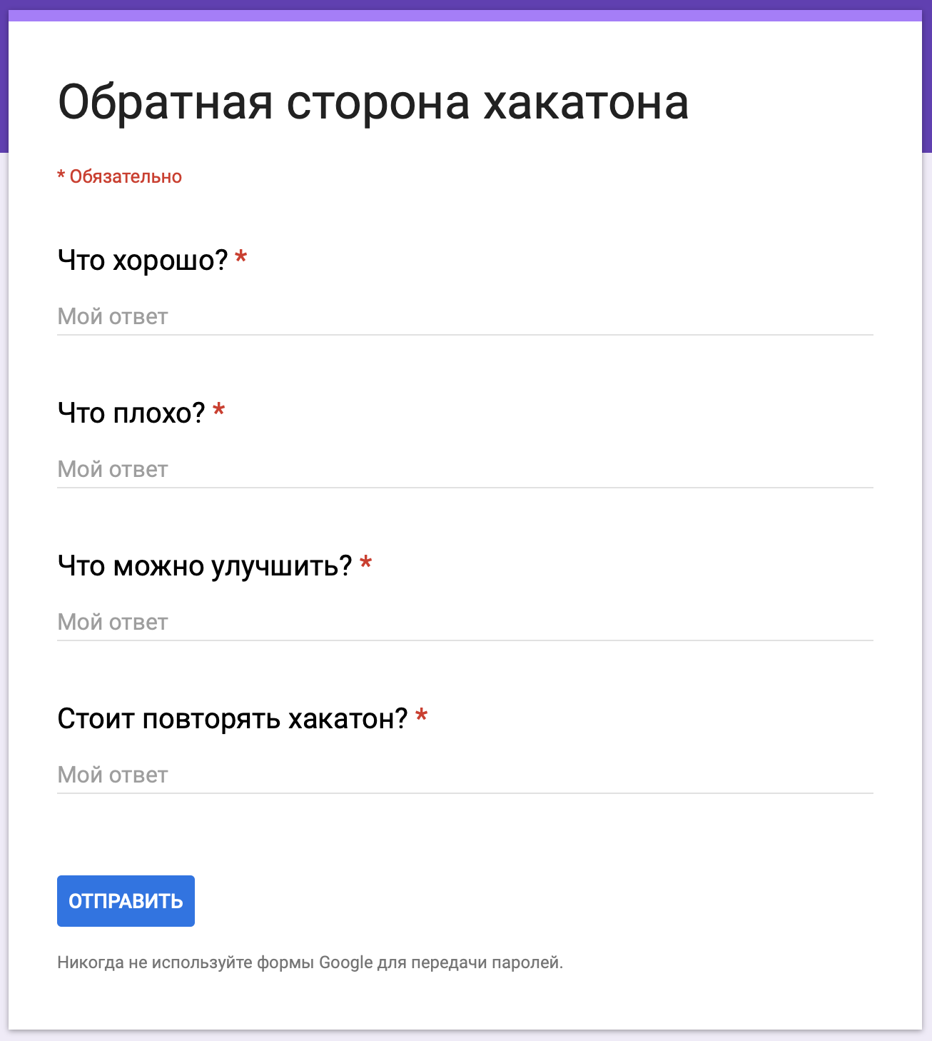This screenshot has height=1041, width=932.
Task: Click the answer field under "Что хорошо?"
Action: [x=465, y=317]
